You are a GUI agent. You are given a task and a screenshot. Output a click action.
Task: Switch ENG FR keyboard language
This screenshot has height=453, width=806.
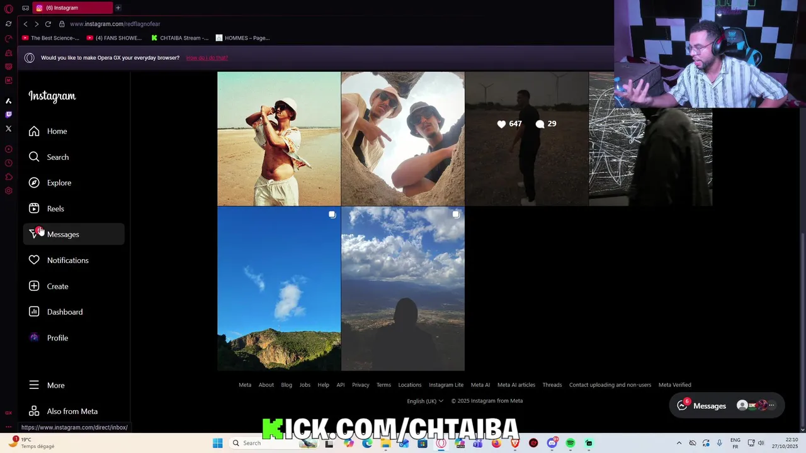(735, 443)
